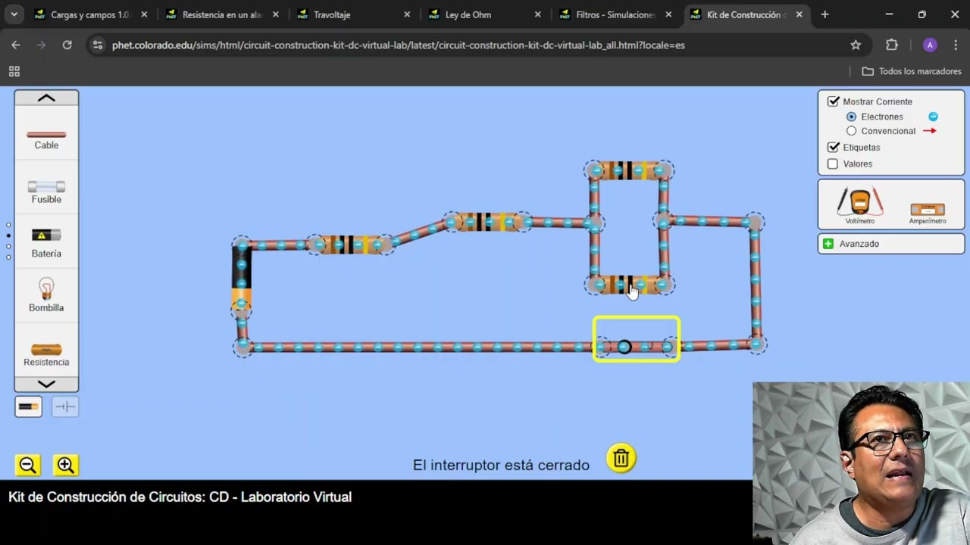Bookmark this page with star
Viewport: 970px width, 545px height.
[856, 45]
